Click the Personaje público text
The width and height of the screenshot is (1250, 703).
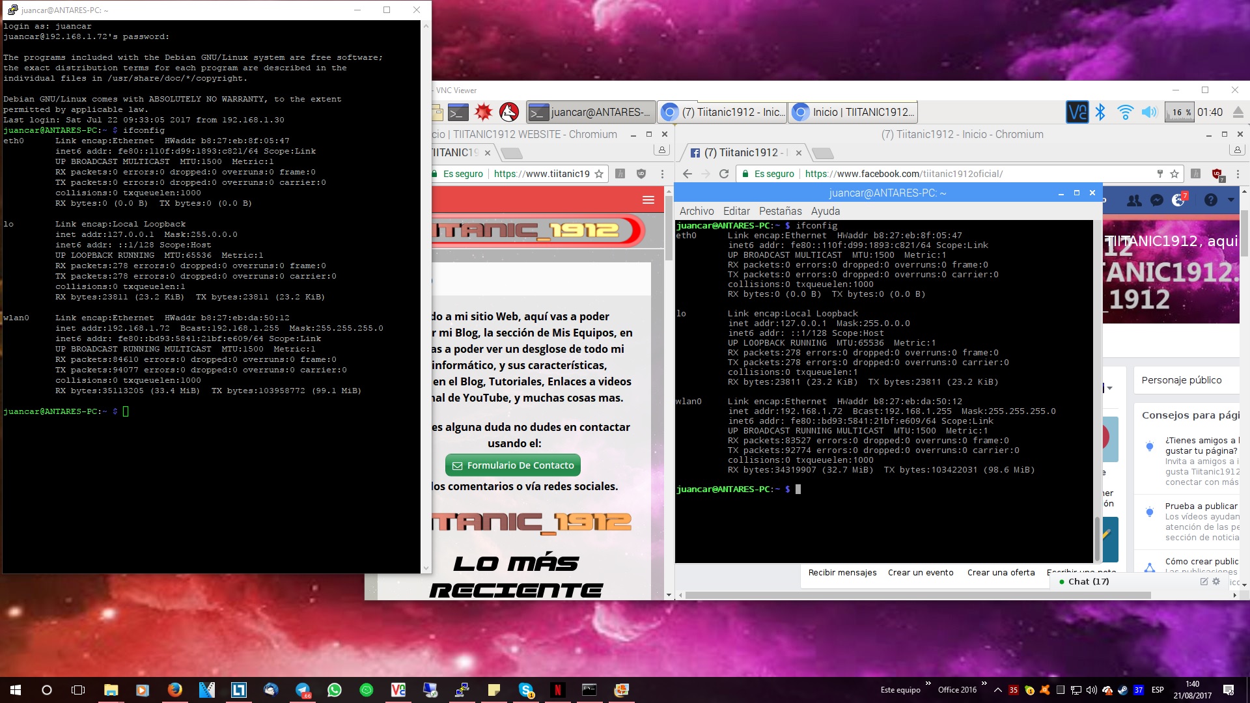1182,380
